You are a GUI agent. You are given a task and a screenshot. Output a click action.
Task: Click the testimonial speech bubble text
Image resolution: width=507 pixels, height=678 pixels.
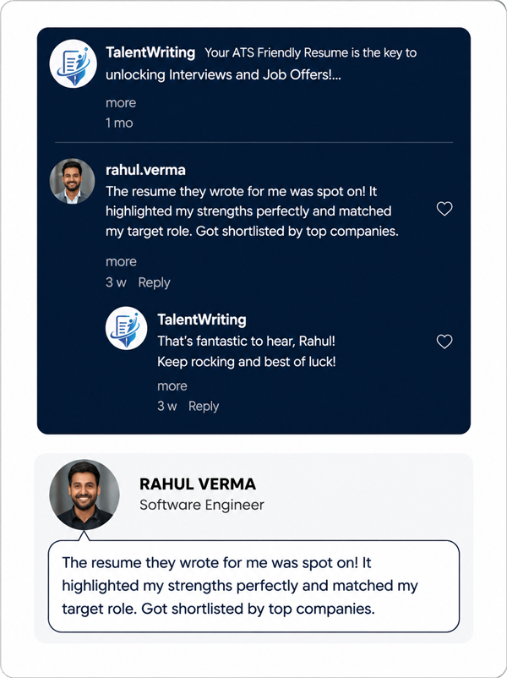click(240, 586)
